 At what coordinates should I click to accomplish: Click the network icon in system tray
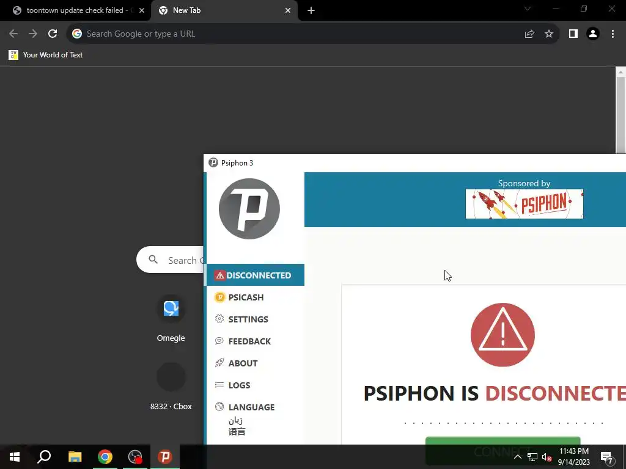click(x=532, y=457)
